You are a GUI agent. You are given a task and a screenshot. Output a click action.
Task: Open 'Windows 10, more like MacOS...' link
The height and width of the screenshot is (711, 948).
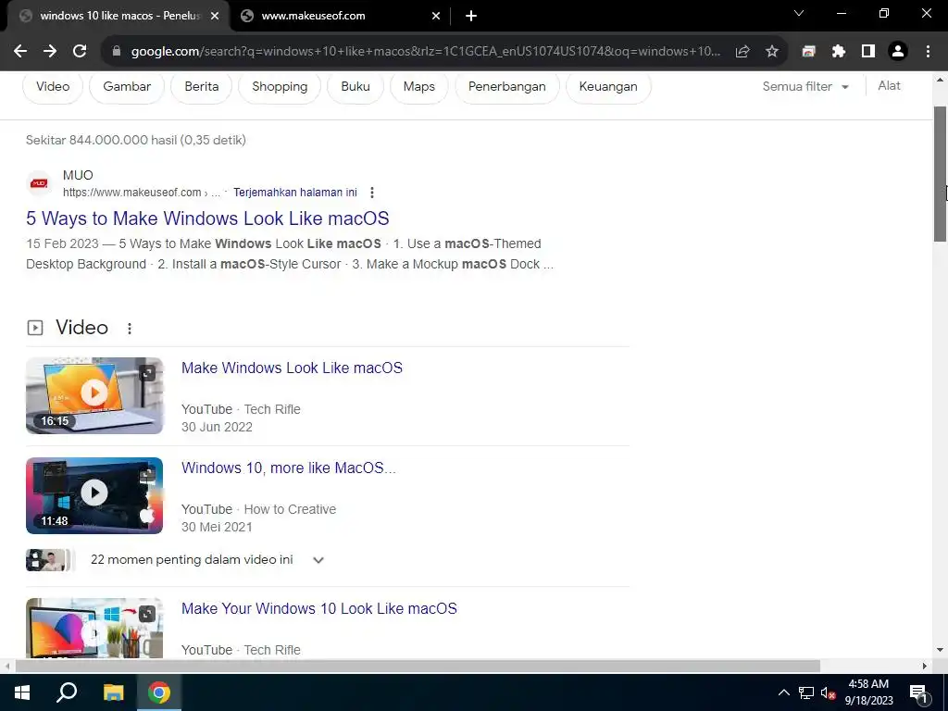(289, 468)
